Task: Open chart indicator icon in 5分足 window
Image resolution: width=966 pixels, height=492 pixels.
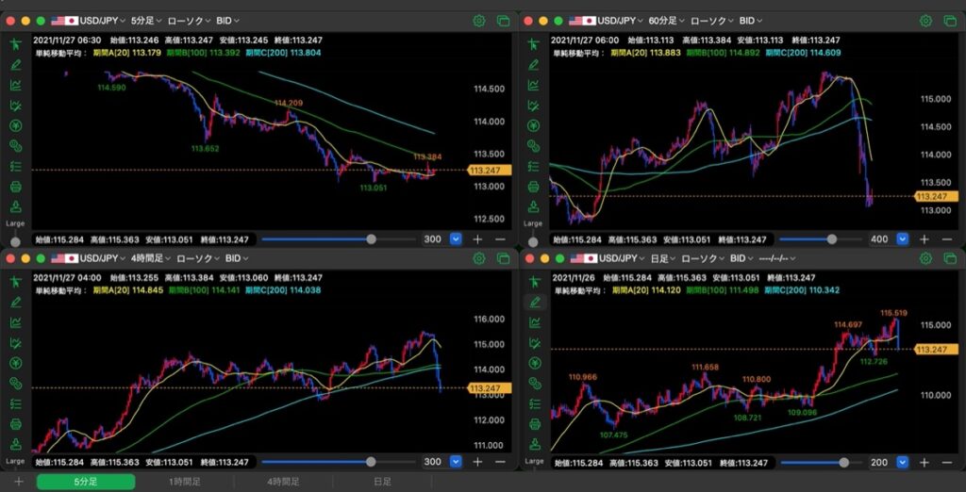Action: click(x=15, y=85)
